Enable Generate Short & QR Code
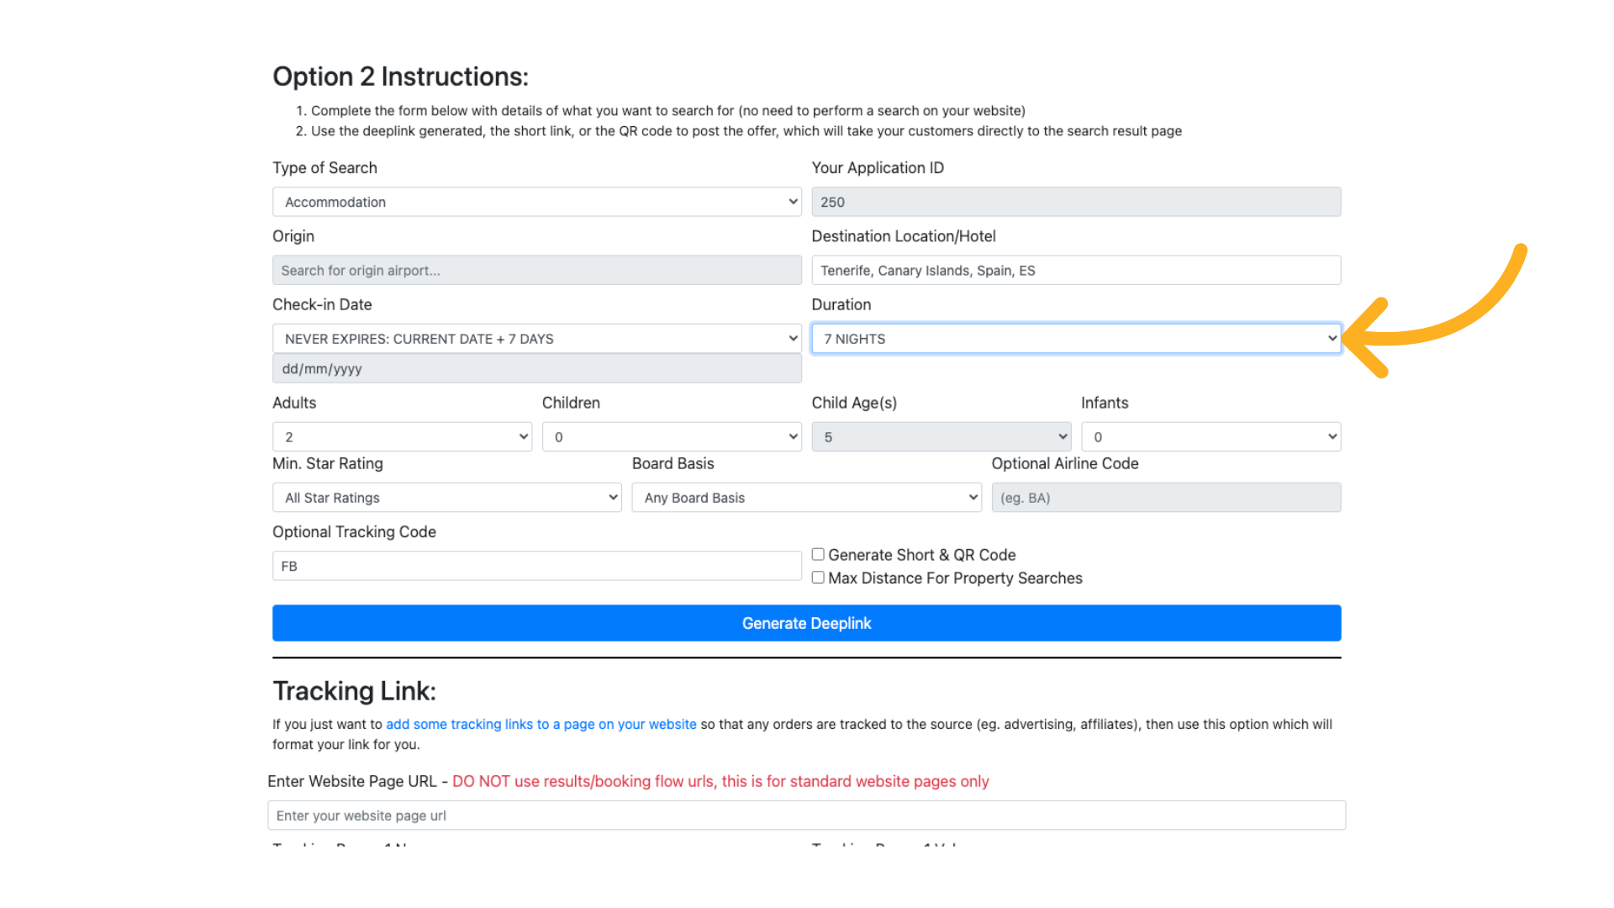Viewport: 1614px width, 908px height. tap(818, 554)
